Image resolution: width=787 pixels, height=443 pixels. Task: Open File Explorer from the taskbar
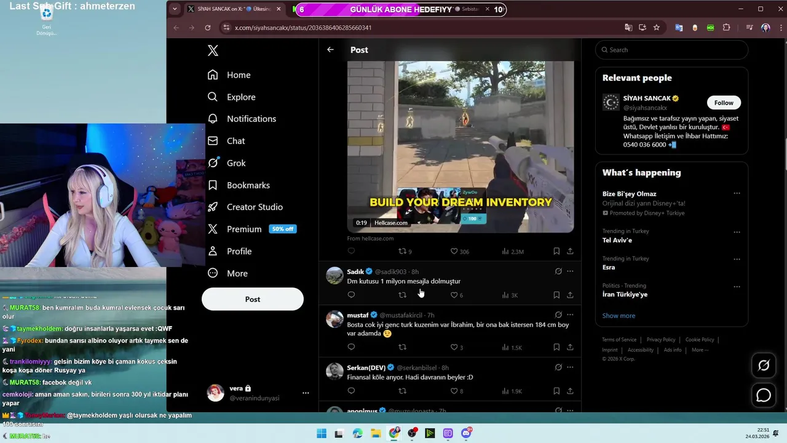click(x=376, y=433)
